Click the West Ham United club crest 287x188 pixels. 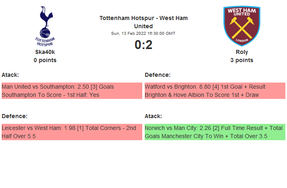pos(241,26)
